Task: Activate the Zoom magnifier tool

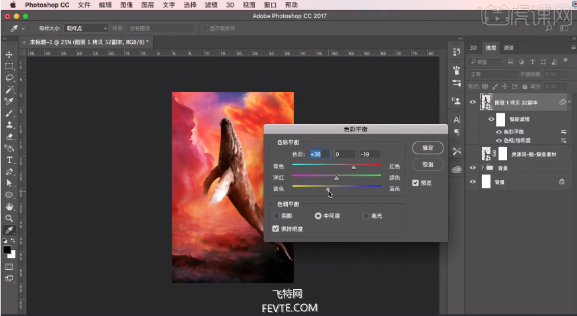Action: point(9,218)
